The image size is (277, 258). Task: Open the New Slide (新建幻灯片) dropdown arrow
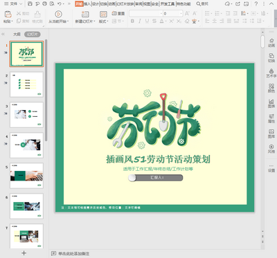click(94, 21)
